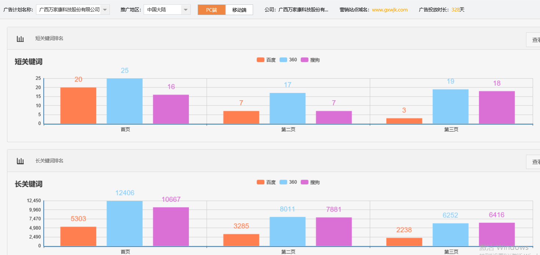
Task: Switch to 移动端 view
Action: tap(239, 10)
